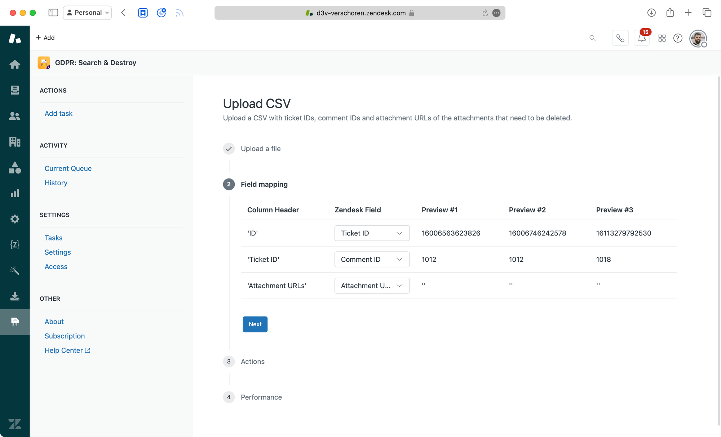Open Organizations building icon in sidebar
Viewport: 721px width, 437px height.
pyautogui.click(x=15, y=142)
